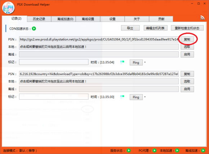Click the second record's 本地 local file field
This screenshot has height=154, width=209.
[99, 81]
